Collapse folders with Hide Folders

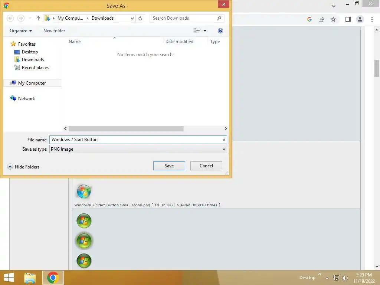[23, 167]
